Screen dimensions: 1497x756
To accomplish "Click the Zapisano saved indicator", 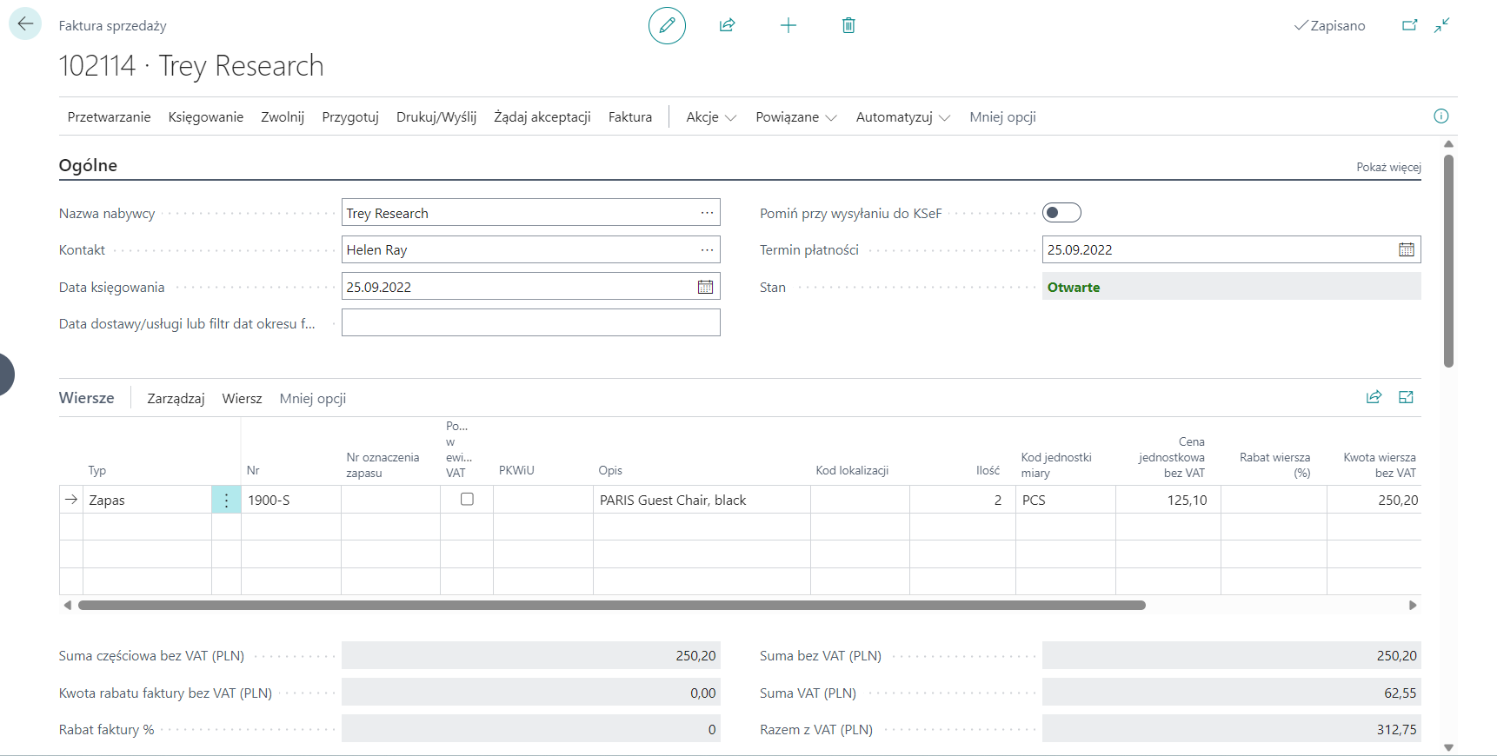I will point(1329,26).
